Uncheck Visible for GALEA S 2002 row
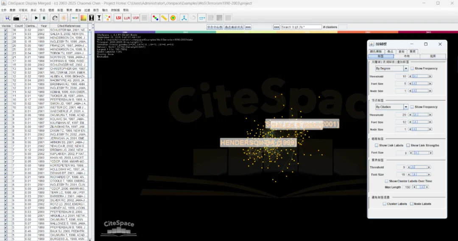Screen dimensions: 458x241 coord(6,34)
